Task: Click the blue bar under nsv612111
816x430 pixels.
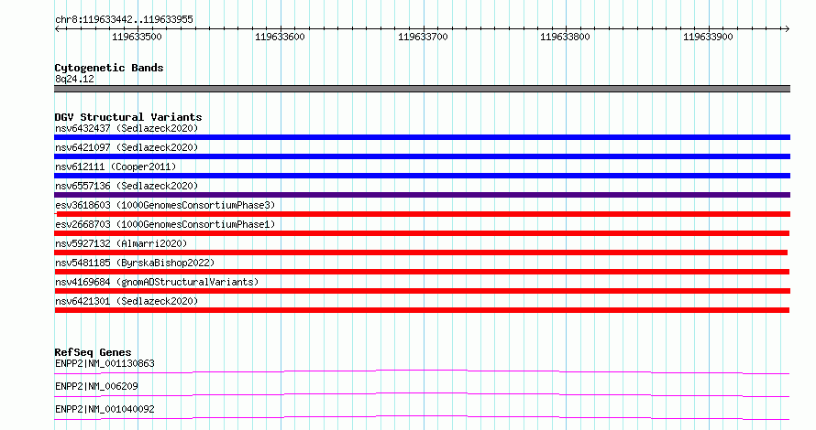Action: point(422,176)
